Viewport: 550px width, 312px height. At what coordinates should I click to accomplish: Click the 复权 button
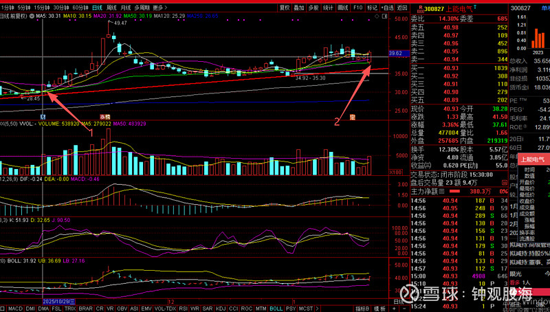285,8
